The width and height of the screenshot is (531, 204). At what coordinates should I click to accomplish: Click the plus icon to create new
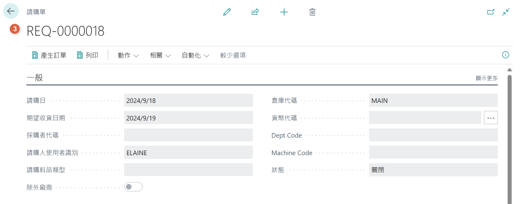tap(284, 12)
